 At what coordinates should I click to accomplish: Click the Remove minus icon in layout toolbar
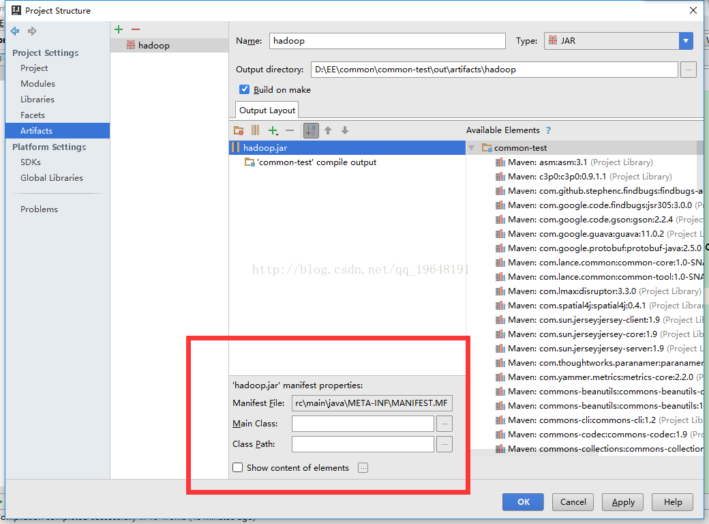tap(290, 130)
